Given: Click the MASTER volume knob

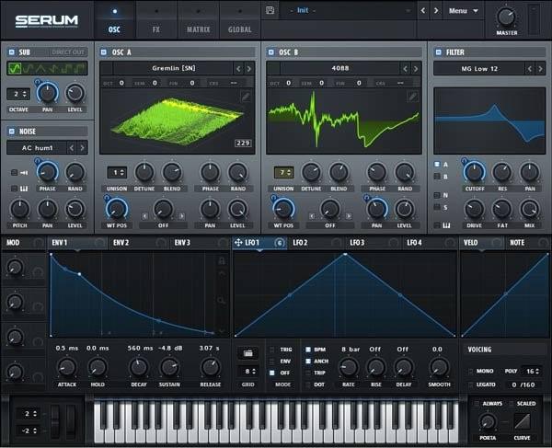Looking at the screenshot, I should coord(506,17).
